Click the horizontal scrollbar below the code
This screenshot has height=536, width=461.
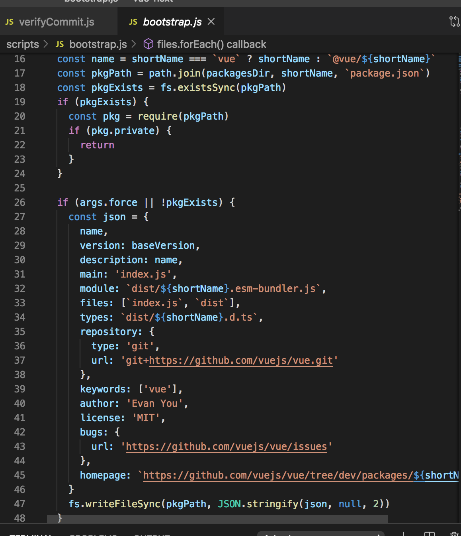(x=217, y=519)
